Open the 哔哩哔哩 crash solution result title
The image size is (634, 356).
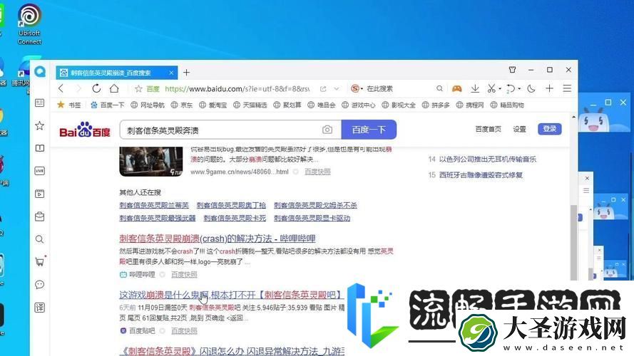[217, 239]
